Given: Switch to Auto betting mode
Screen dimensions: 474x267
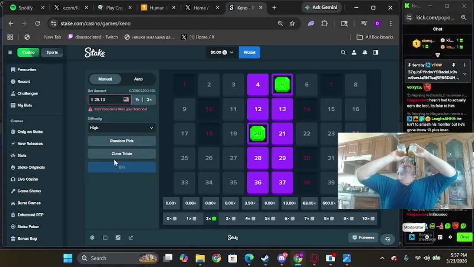Looking at the screenshot, I should [138, 79].
